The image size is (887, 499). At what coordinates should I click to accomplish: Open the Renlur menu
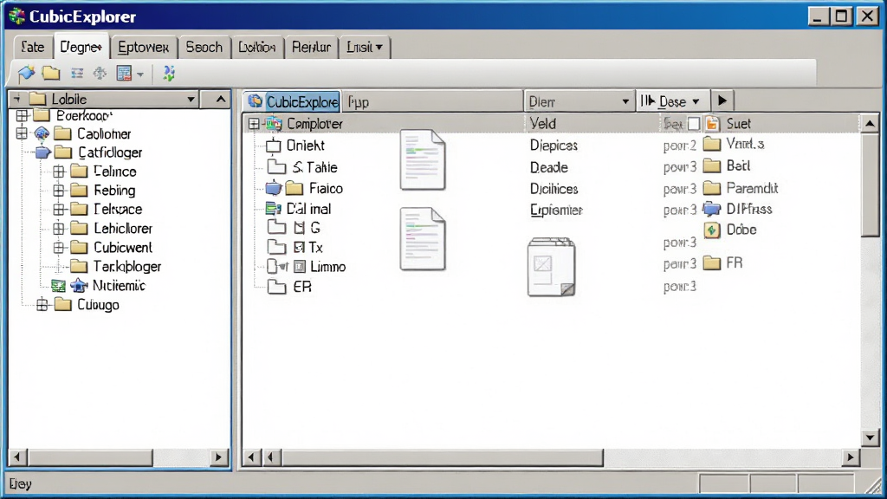pyautogui.click(x=311, y=47)
